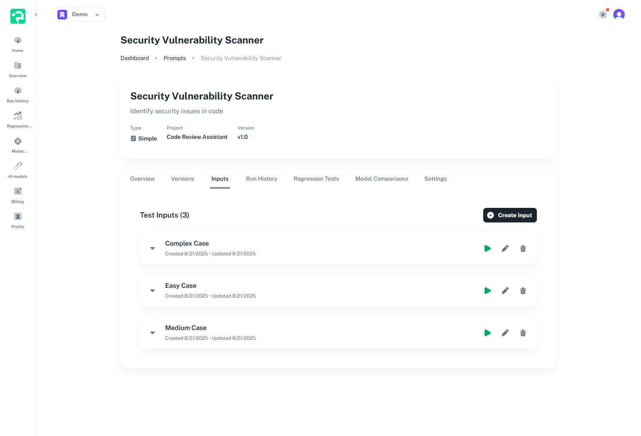Open Run history in sidebar
This screenshot has height=436, width=641.
pos(17,95)
